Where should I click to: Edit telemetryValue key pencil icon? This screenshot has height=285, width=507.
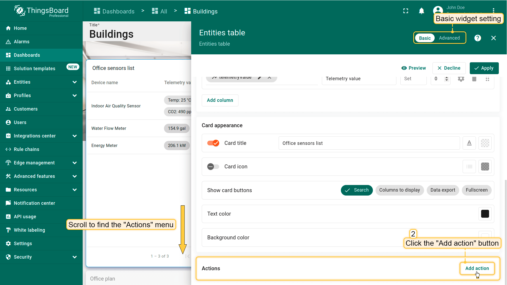point(260,78)
